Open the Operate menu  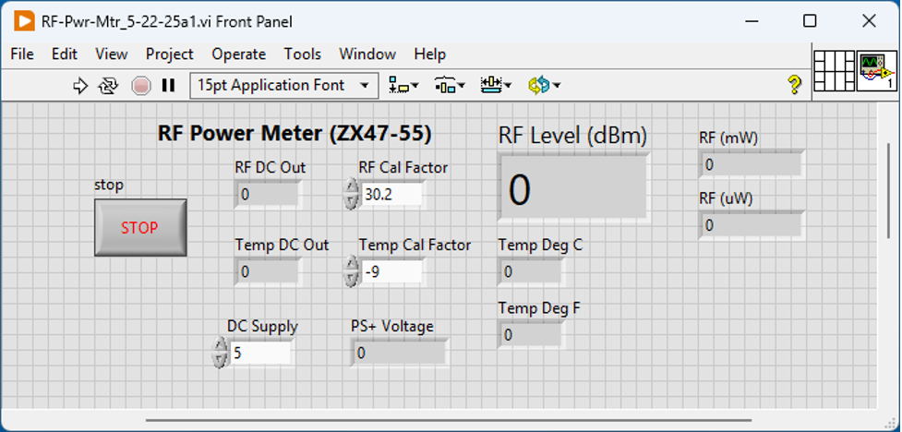coord(239,54)
